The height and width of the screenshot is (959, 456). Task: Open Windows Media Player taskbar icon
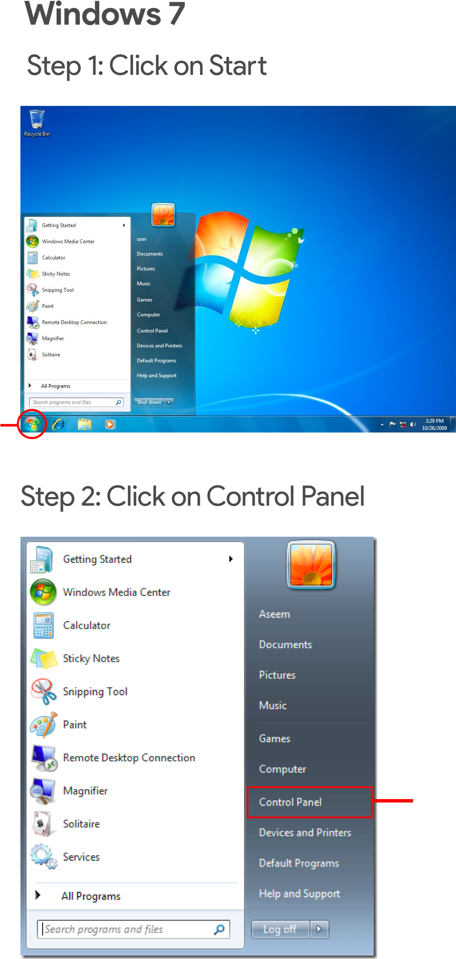coord(110,424)
